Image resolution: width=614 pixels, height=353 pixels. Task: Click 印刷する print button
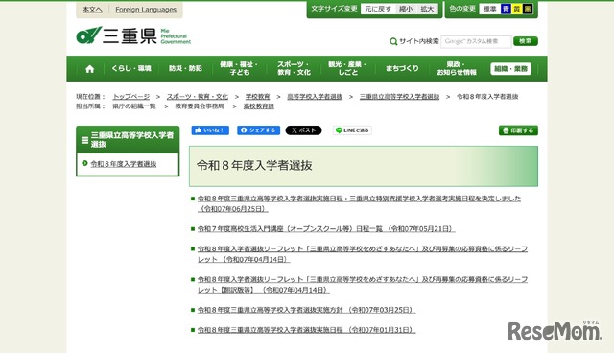click(518, 130)
